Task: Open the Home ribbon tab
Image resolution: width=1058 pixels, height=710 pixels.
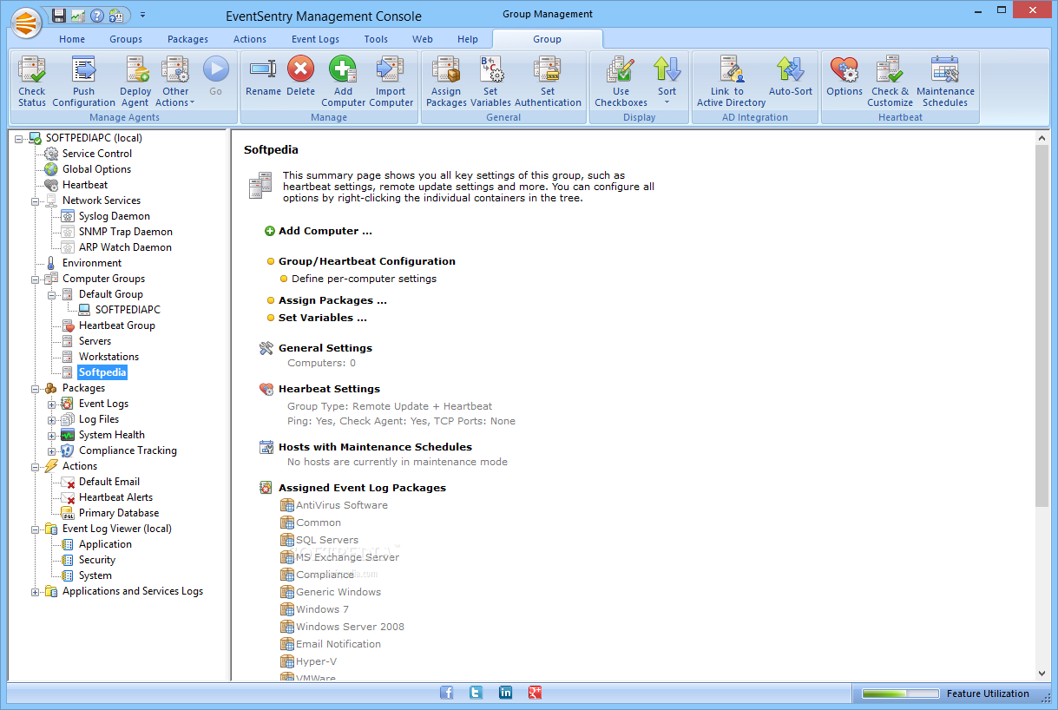Action: tap(72, 39)
